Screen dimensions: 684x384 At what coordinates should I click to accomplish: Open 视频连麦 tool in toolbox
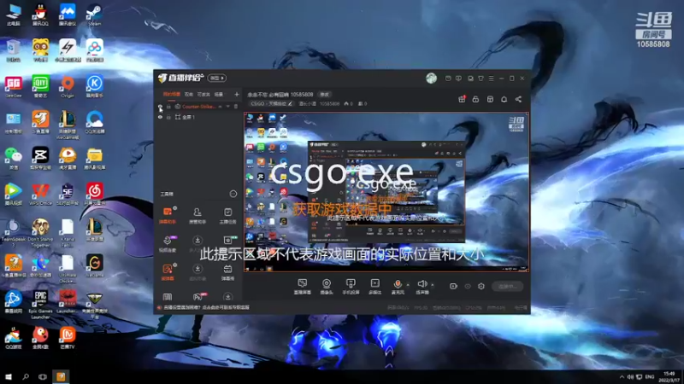pos(168,244)
